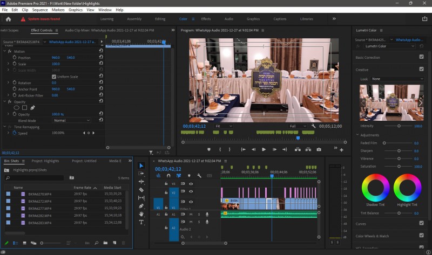Uncheck the Uniform Scale checkbox
Screen dimensions: 432x255
(53, 77)
